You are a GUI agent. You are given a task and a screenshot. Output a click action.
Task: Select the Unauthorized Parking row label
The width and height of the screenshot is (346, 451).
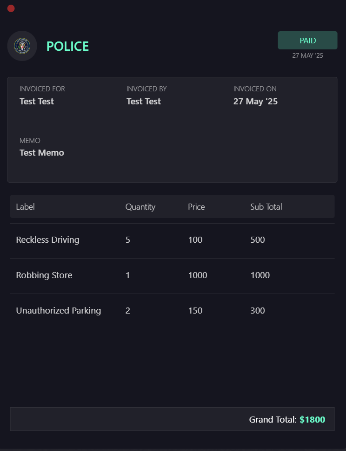(58, 311)
